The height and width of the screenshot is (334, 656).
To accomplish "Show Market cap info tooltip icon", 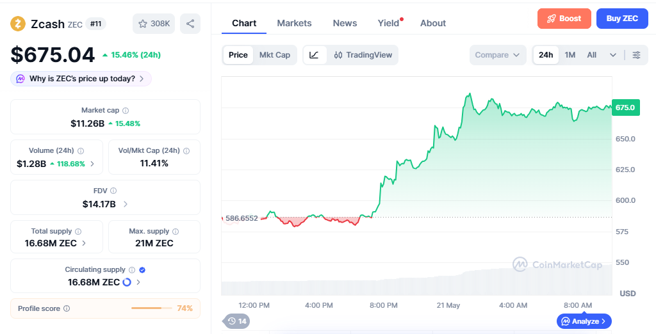I will [126, 111].
